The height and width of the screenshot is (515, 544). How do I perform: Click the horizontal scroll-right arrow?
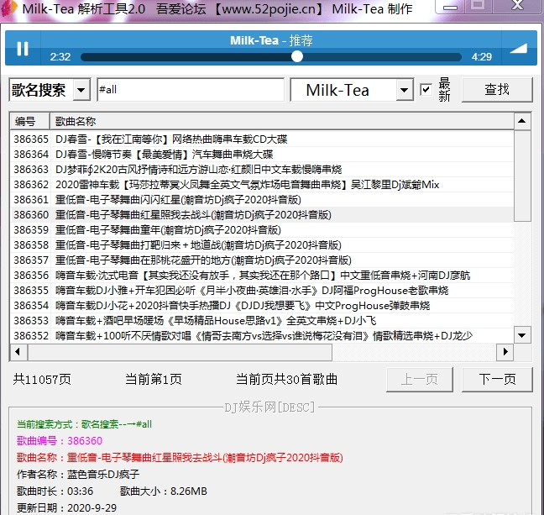(505, 351)
